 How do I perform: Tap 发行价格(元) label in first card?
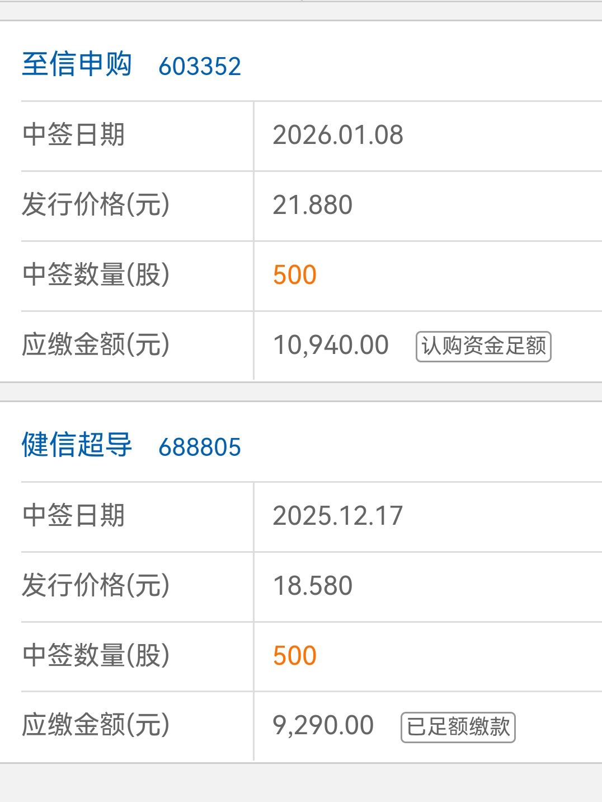point(96,204)
